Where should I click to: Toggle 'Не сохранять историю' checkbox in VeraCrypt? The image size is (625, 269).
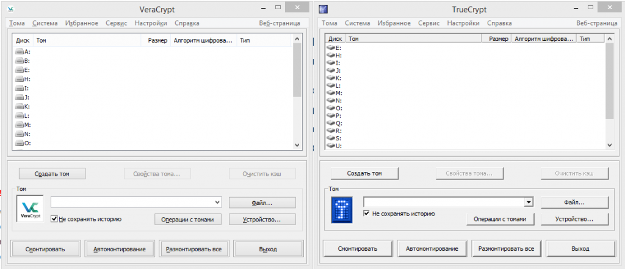pos(54,218)
